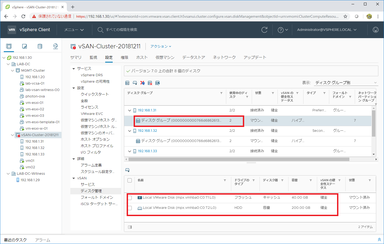This screenshot has width=384, height=244.
Task: Click the filter icon on the 状態 column in the disk group table
Action: (x=273, y=93)
